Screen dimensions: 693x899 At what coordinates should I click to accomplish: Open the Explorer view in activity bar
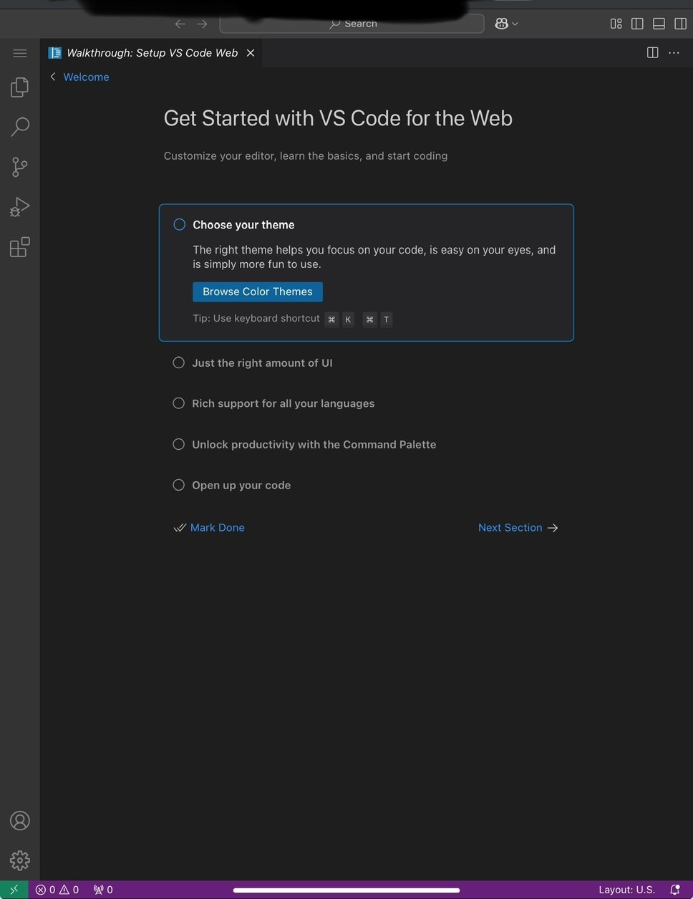pyautogui.click(x=20, y=87)
